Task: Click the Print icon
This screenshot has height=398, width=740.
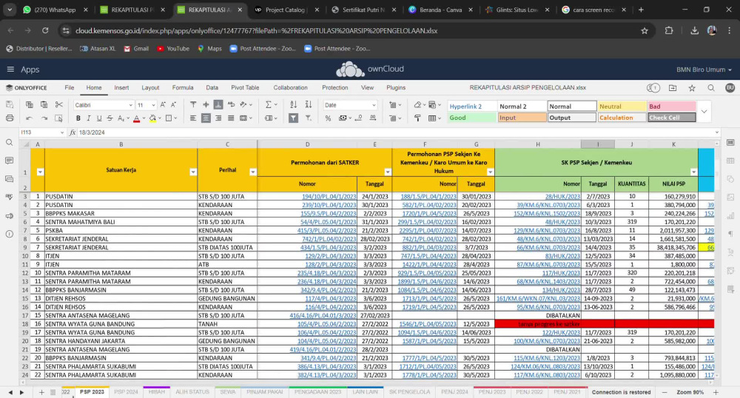Action: [x=10, y=118]
